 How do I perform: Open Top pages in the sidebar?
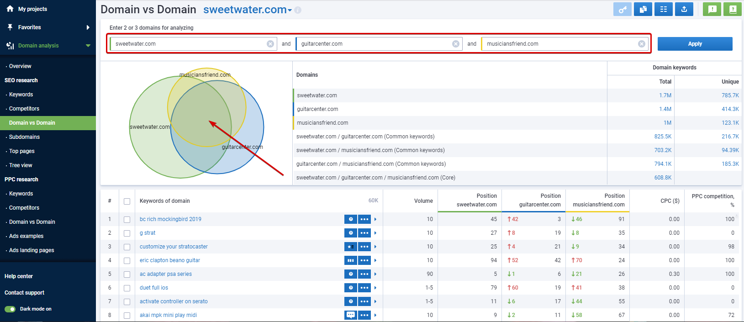[22, 151]
